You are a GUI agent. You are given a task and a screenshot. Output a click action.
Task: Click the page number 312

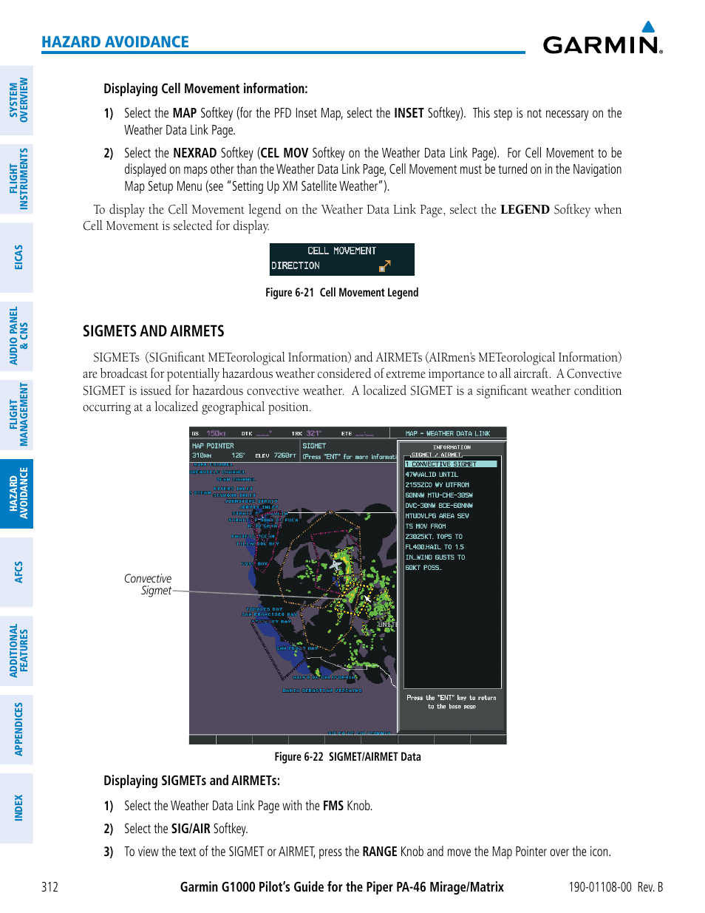(x=50, y=887)
